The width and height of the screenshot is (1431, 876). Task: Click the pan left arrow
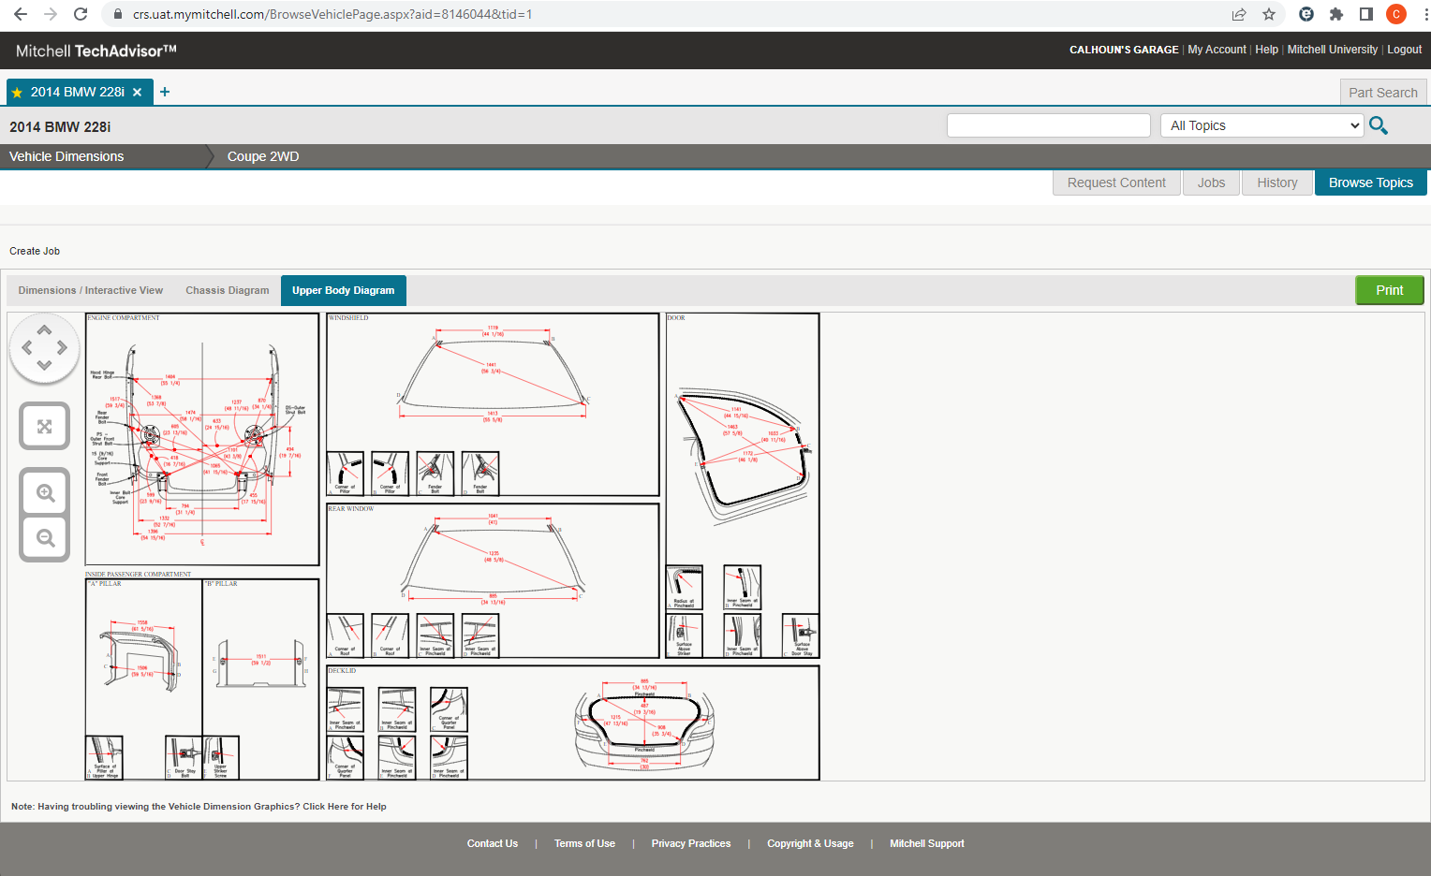[x=27, y=347]
